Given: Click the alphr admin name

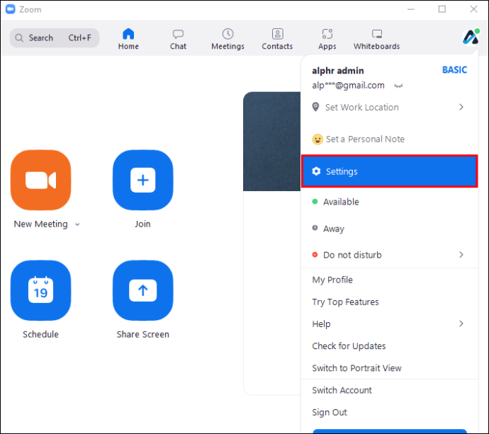Looking at the screenshot, I should (338, 71).
